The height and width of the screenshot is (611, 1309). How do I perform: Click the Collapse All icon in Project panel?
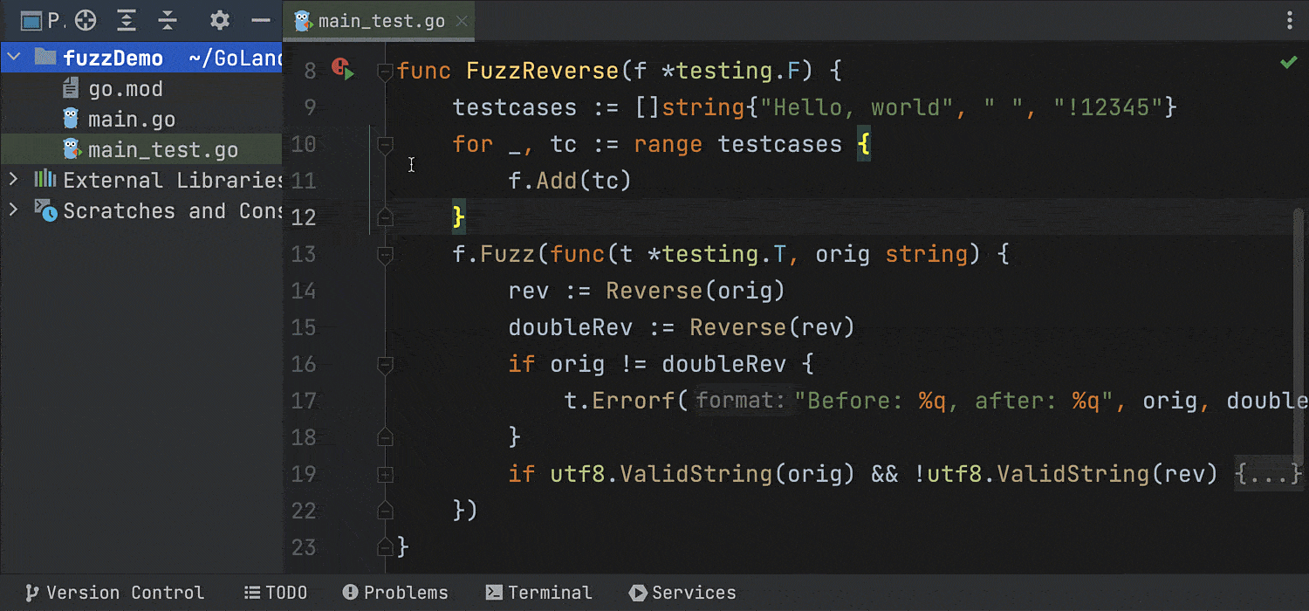168,20
